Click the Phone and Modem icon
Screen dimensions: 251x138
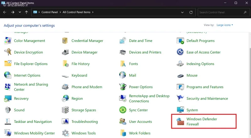pos(65,87)
